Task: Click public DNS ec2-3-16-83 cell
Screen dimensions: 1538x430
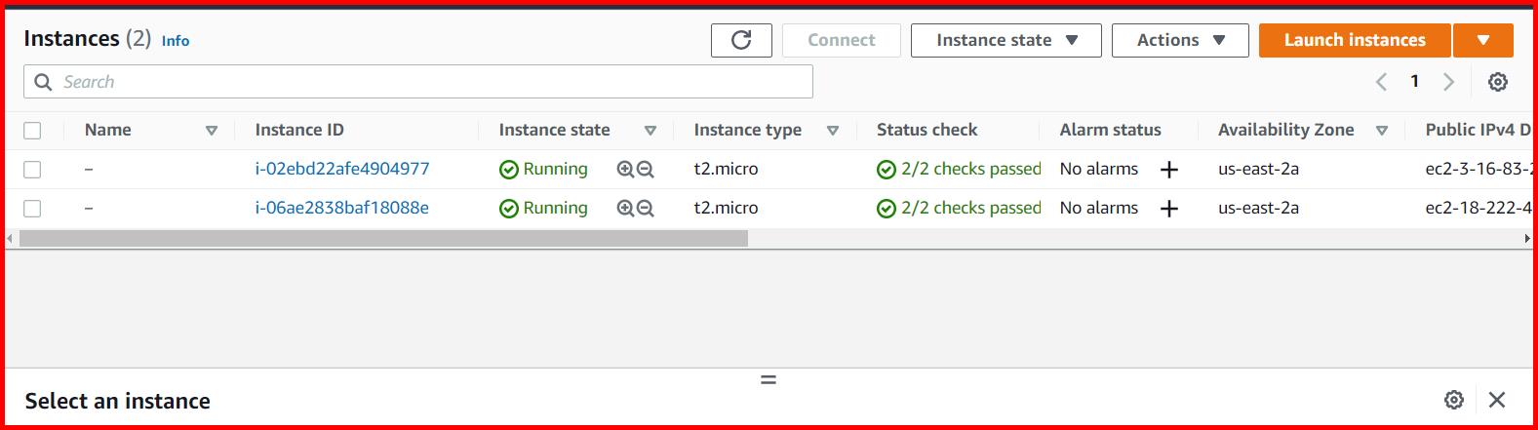Action: (x=1479, y=169)
